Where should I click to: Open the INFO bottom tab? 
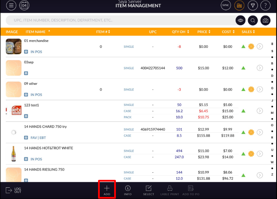pyautogui.click(x=128, y=190)
